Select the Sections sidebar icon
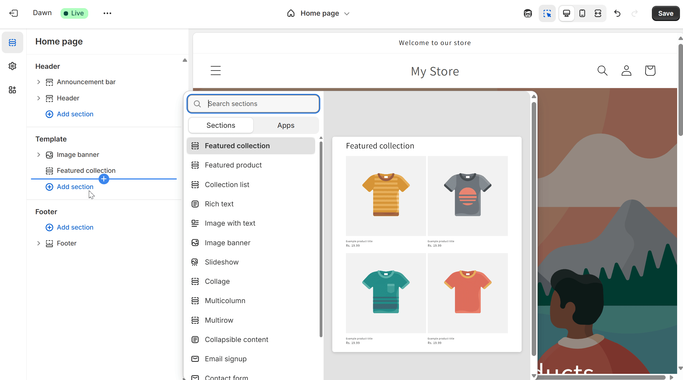Viewport: 683px width, 380px height. click(12, 42)
